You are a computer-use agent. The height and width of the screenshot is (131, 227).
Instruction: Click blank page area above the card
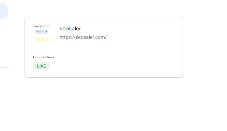tap(104, 8)
